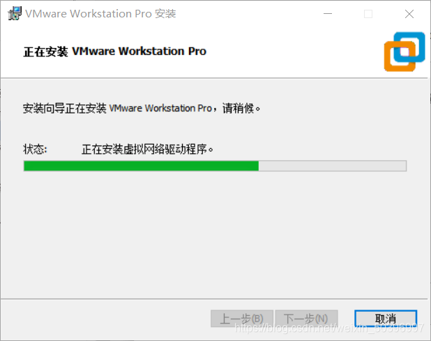The height and width of the screenshot is (341, 431).
Task: Close the VMware Workstation Pro installer
Action: point(409,14)
